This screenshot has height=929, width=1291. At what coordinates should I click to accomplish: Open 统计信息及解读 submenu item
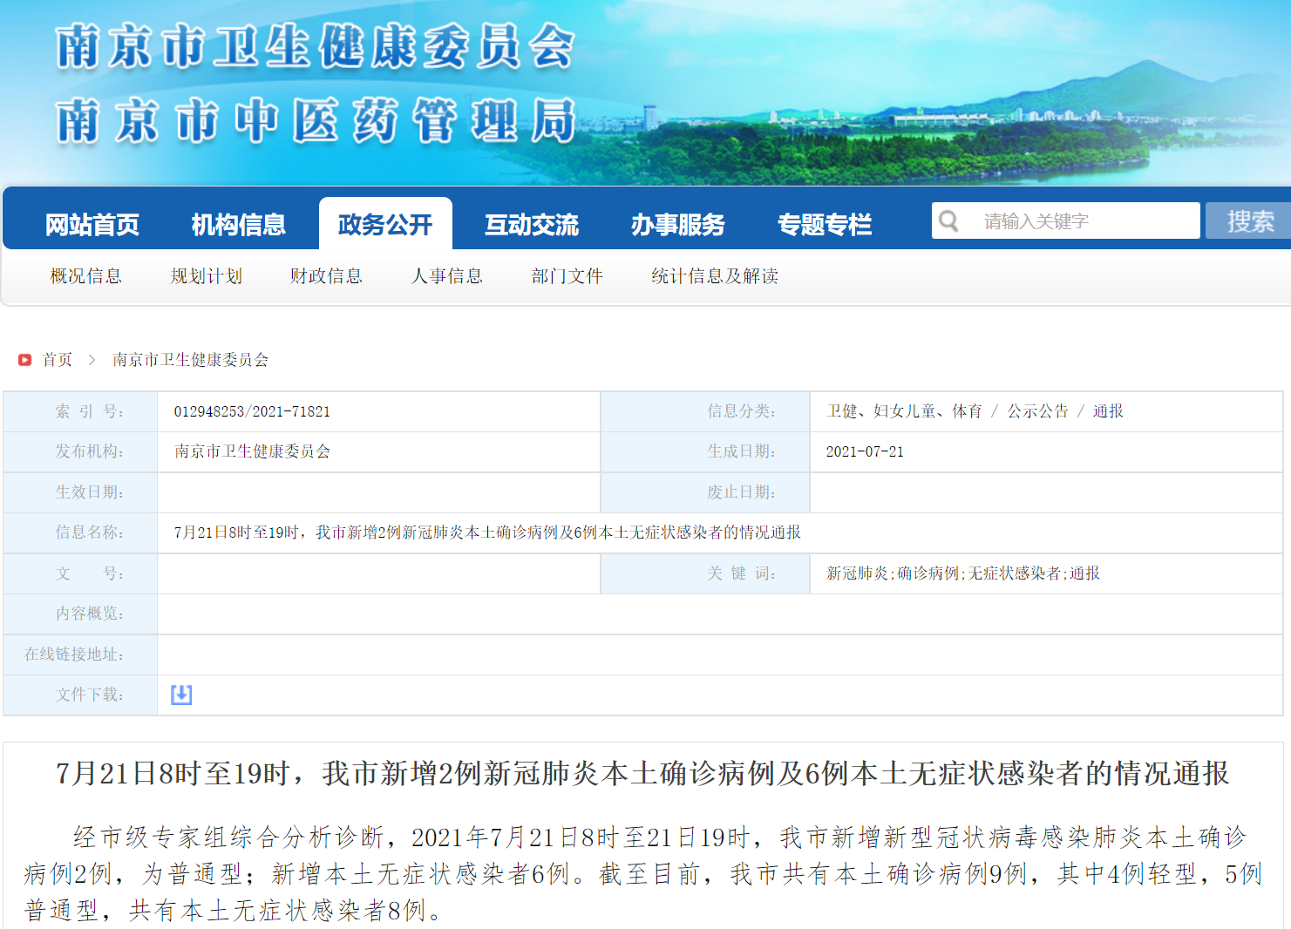pos(715,276)
